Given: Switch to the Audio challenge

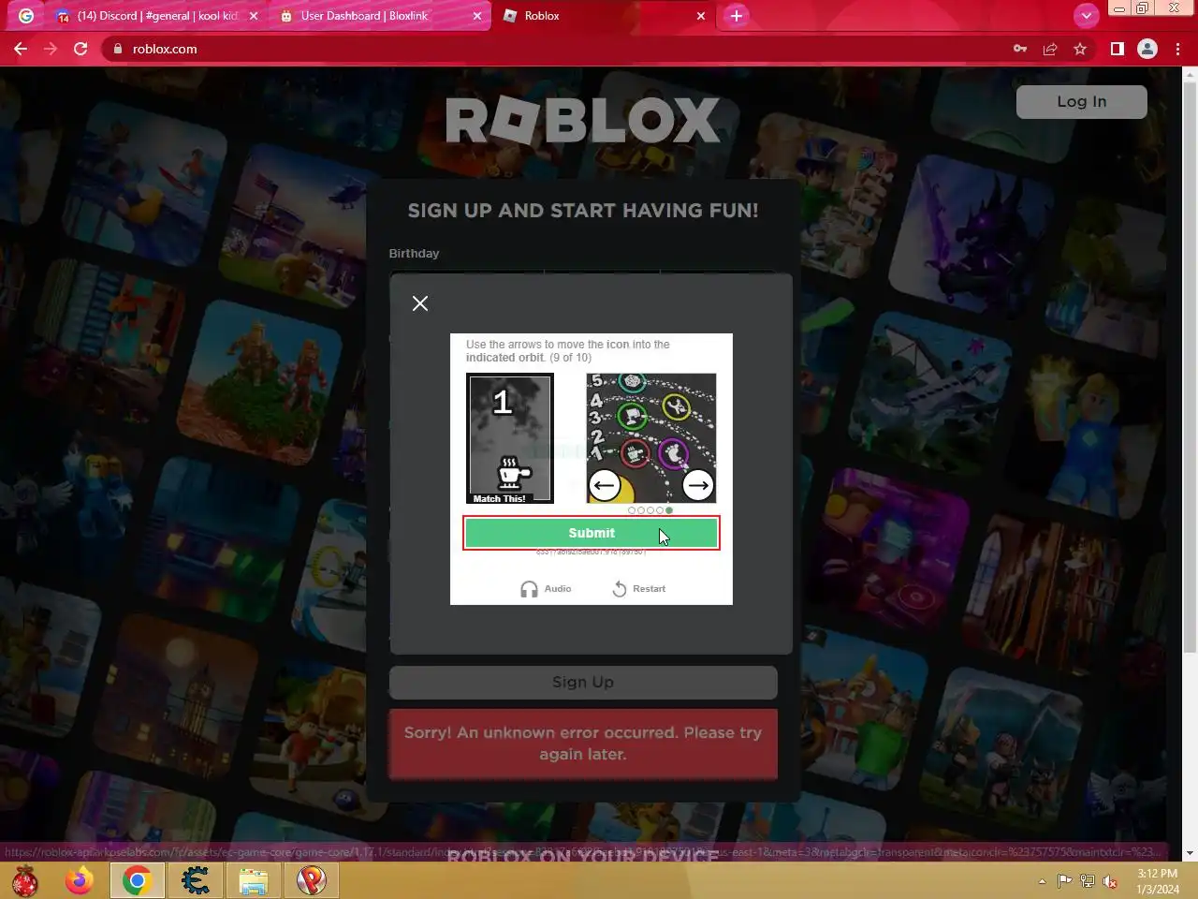Looking at the screenshot, I should tap(546, 589).
